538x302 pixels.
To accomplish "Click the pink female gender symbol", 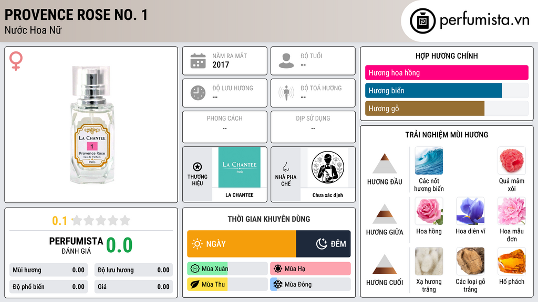I will point(16,61).
